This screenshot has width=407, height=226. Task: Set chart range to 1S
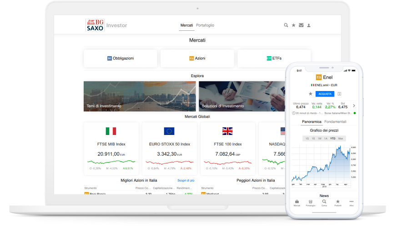coord(313,139)
